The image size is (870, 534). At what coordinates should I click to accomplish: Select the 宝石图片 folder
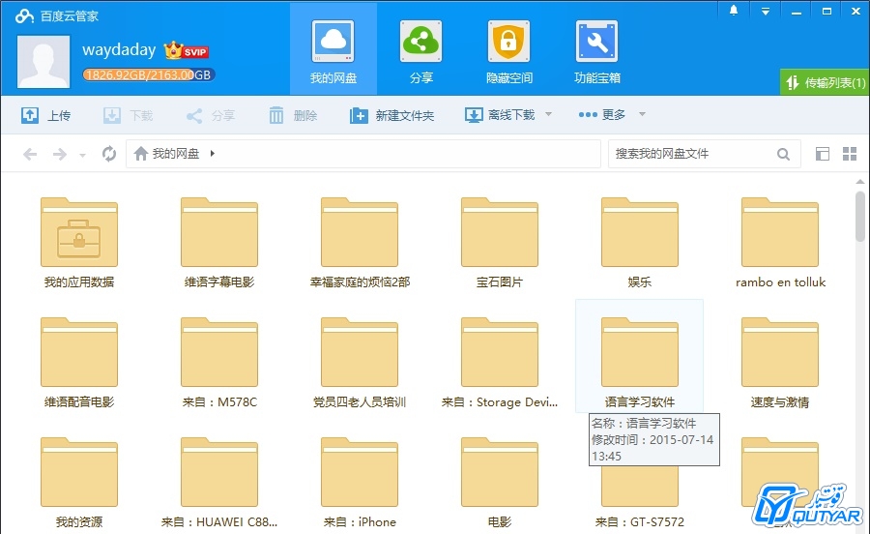coord(500,243)
